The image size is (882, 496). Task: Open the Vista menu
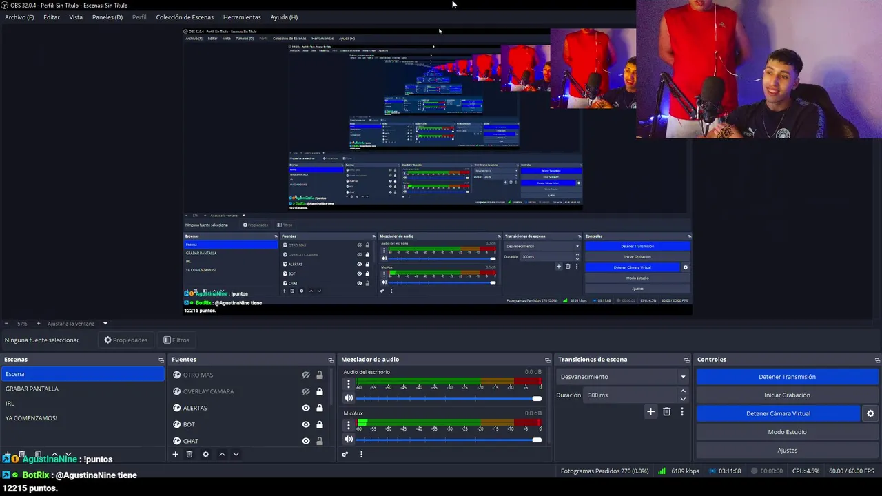tap(76, 17)
